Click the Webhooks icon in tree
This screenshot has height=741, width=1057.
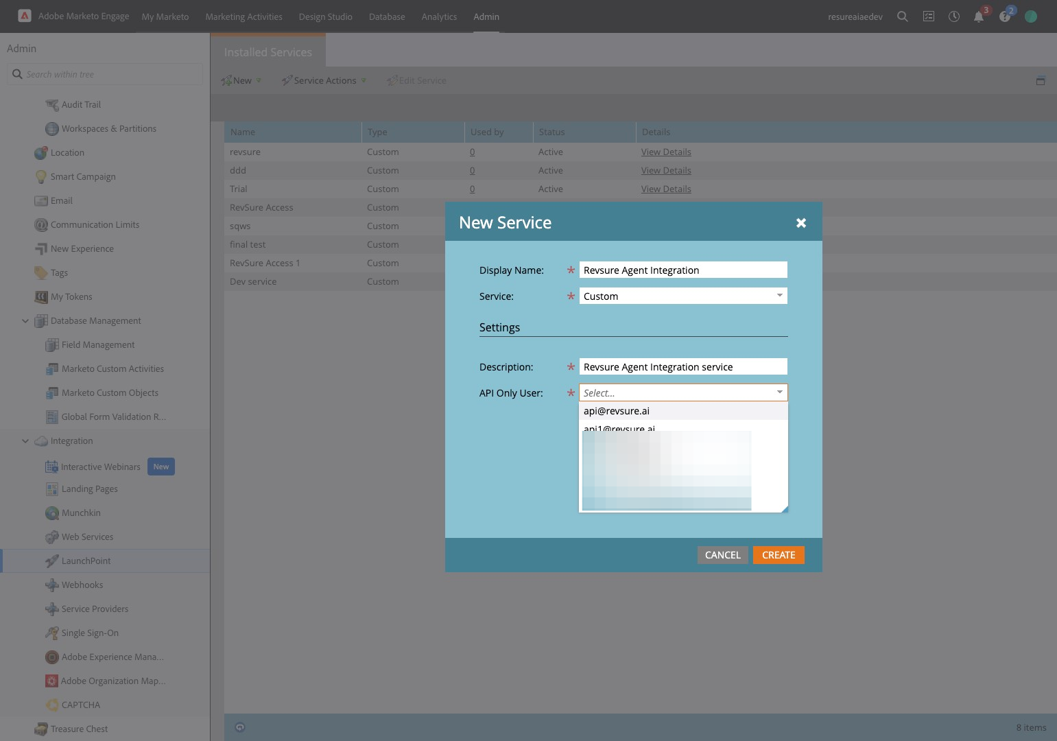[x=52, y=585]
